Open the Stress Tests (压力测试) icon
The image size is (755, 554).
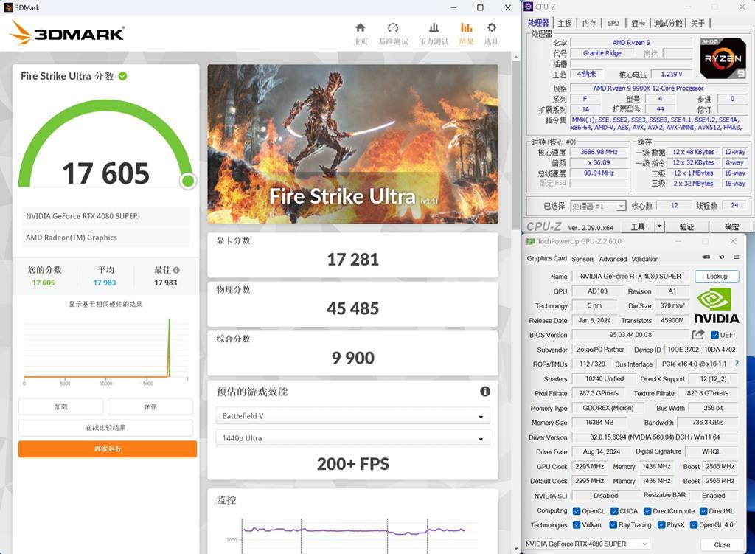pos(434,28)
